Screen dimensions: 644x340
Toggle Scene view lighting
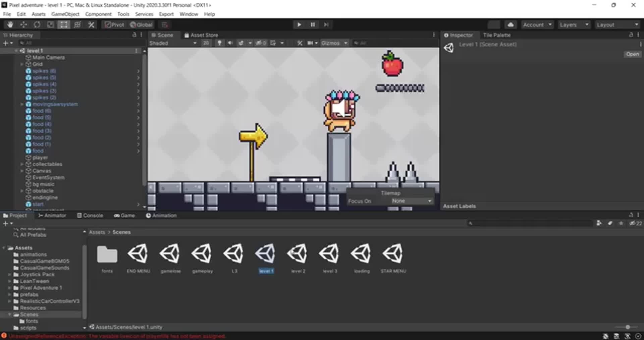click(219, 43)
